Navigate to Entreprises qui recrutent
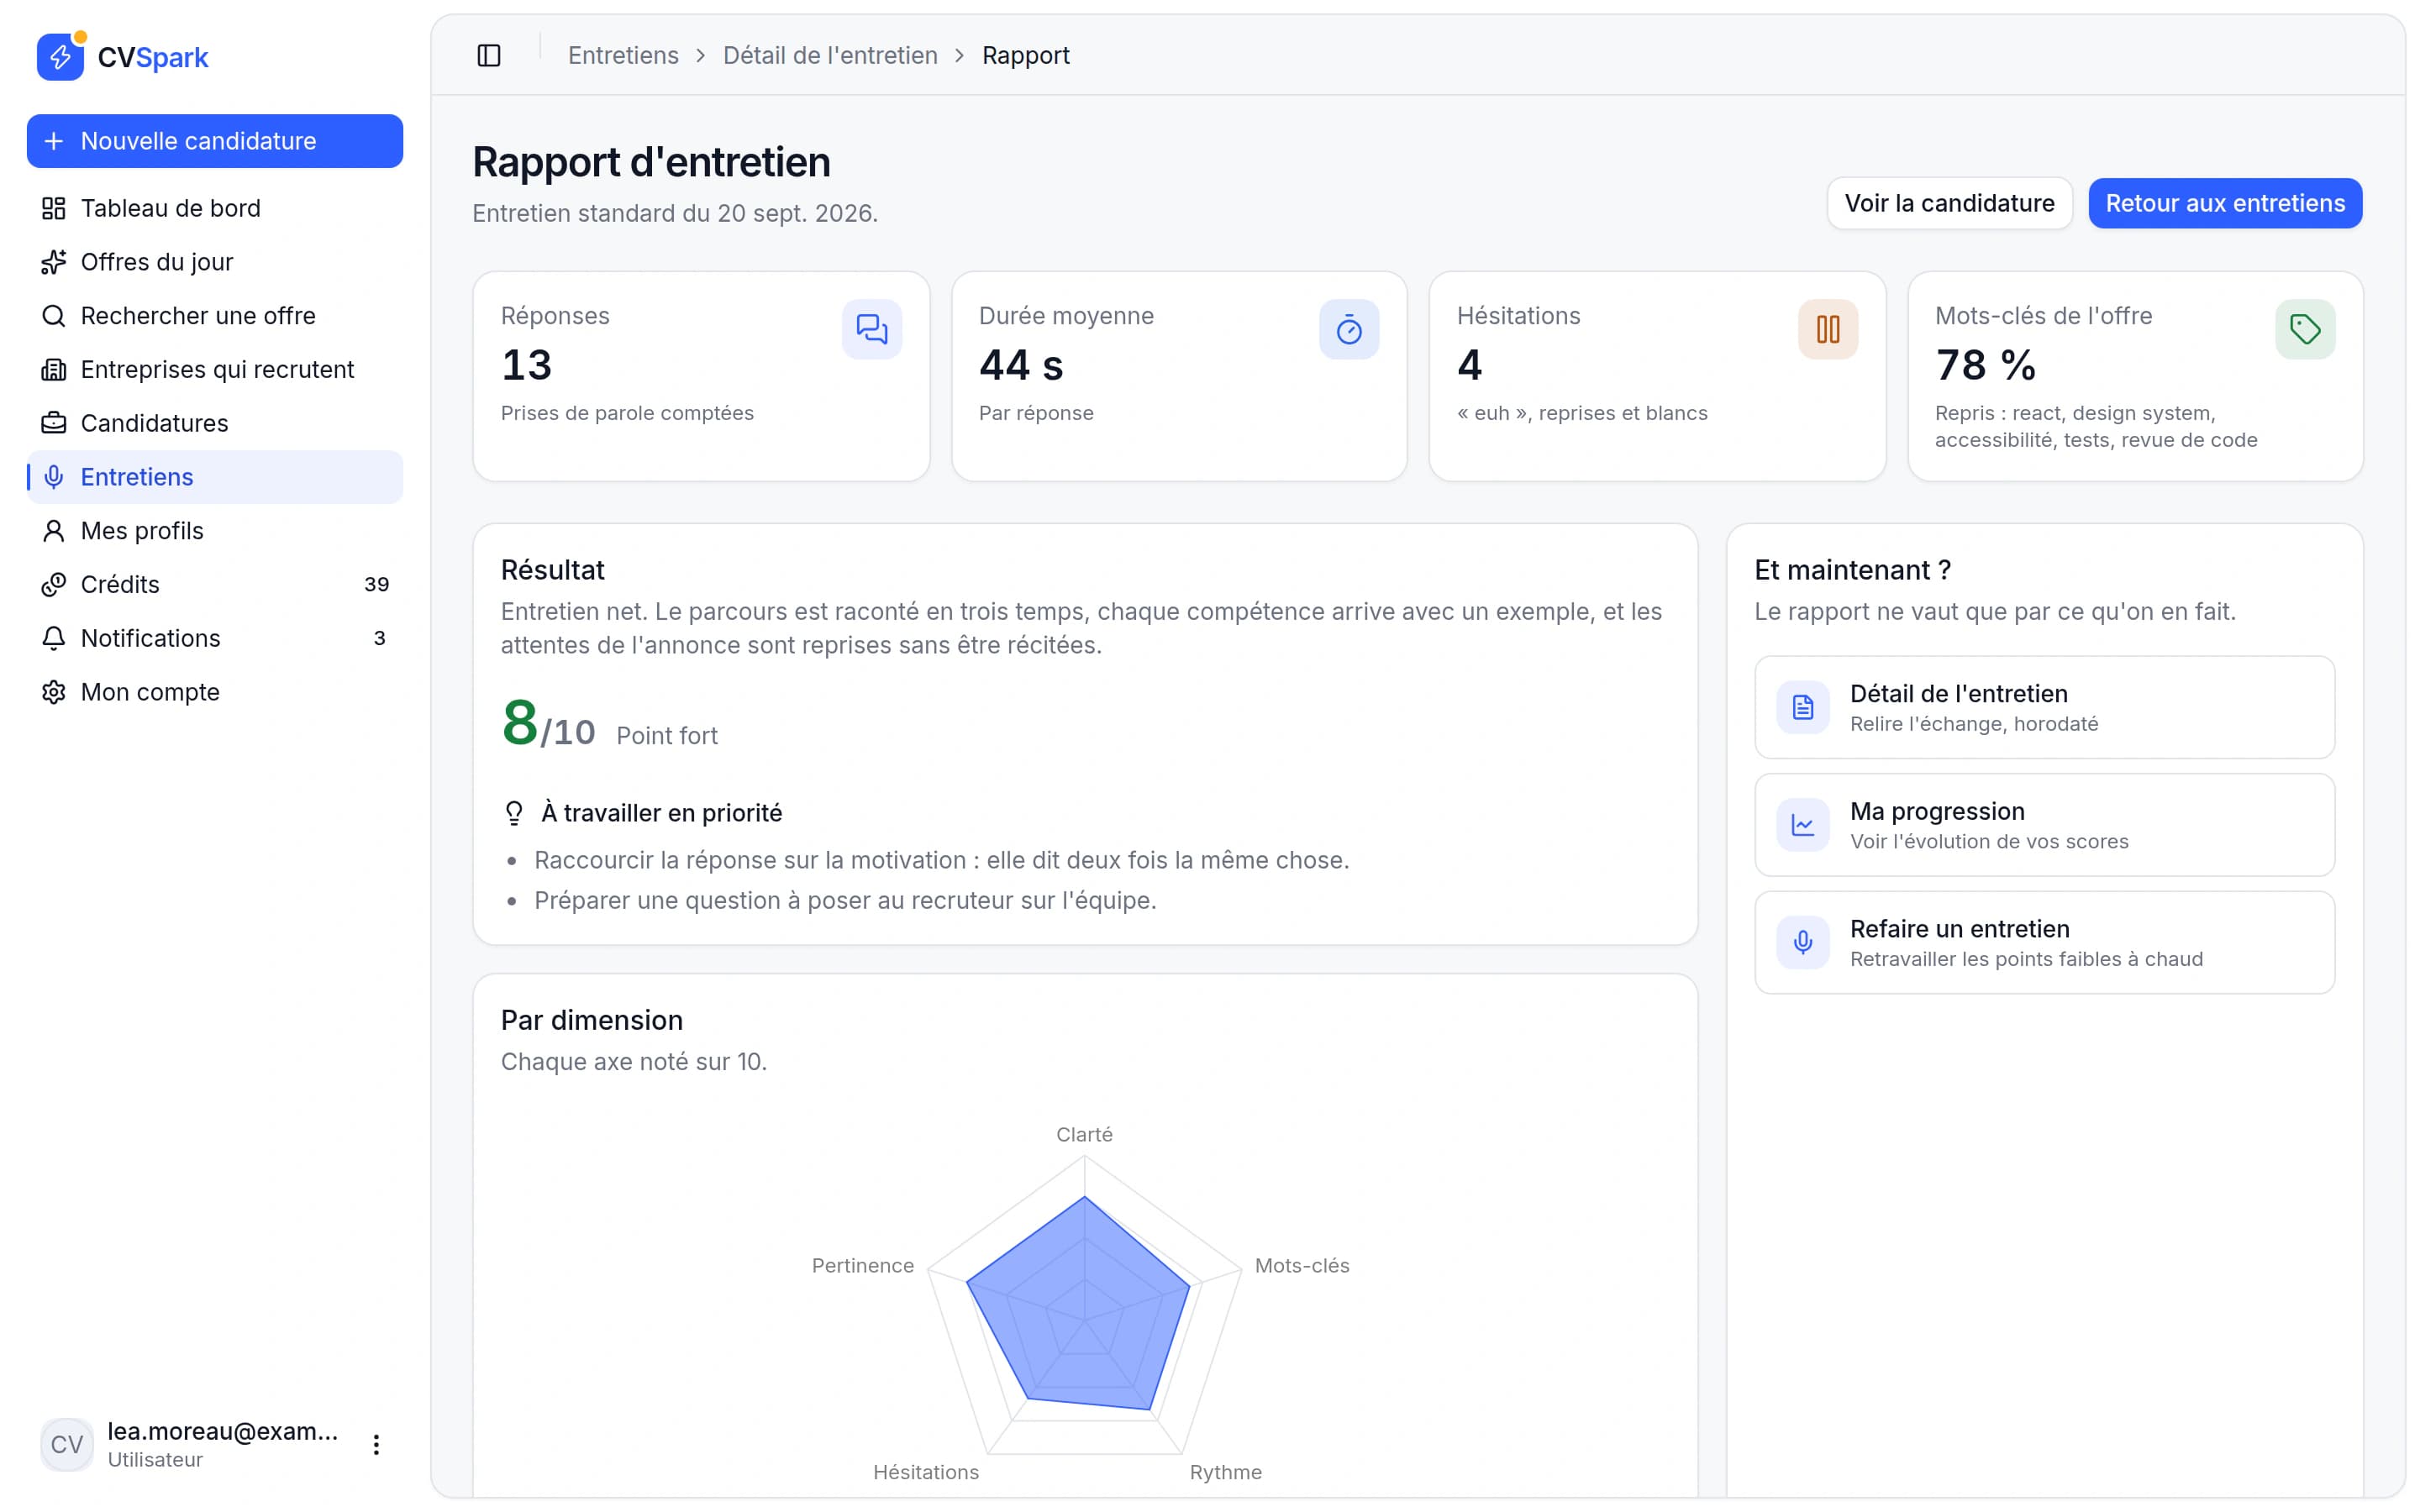 click(x=215, y=370)
